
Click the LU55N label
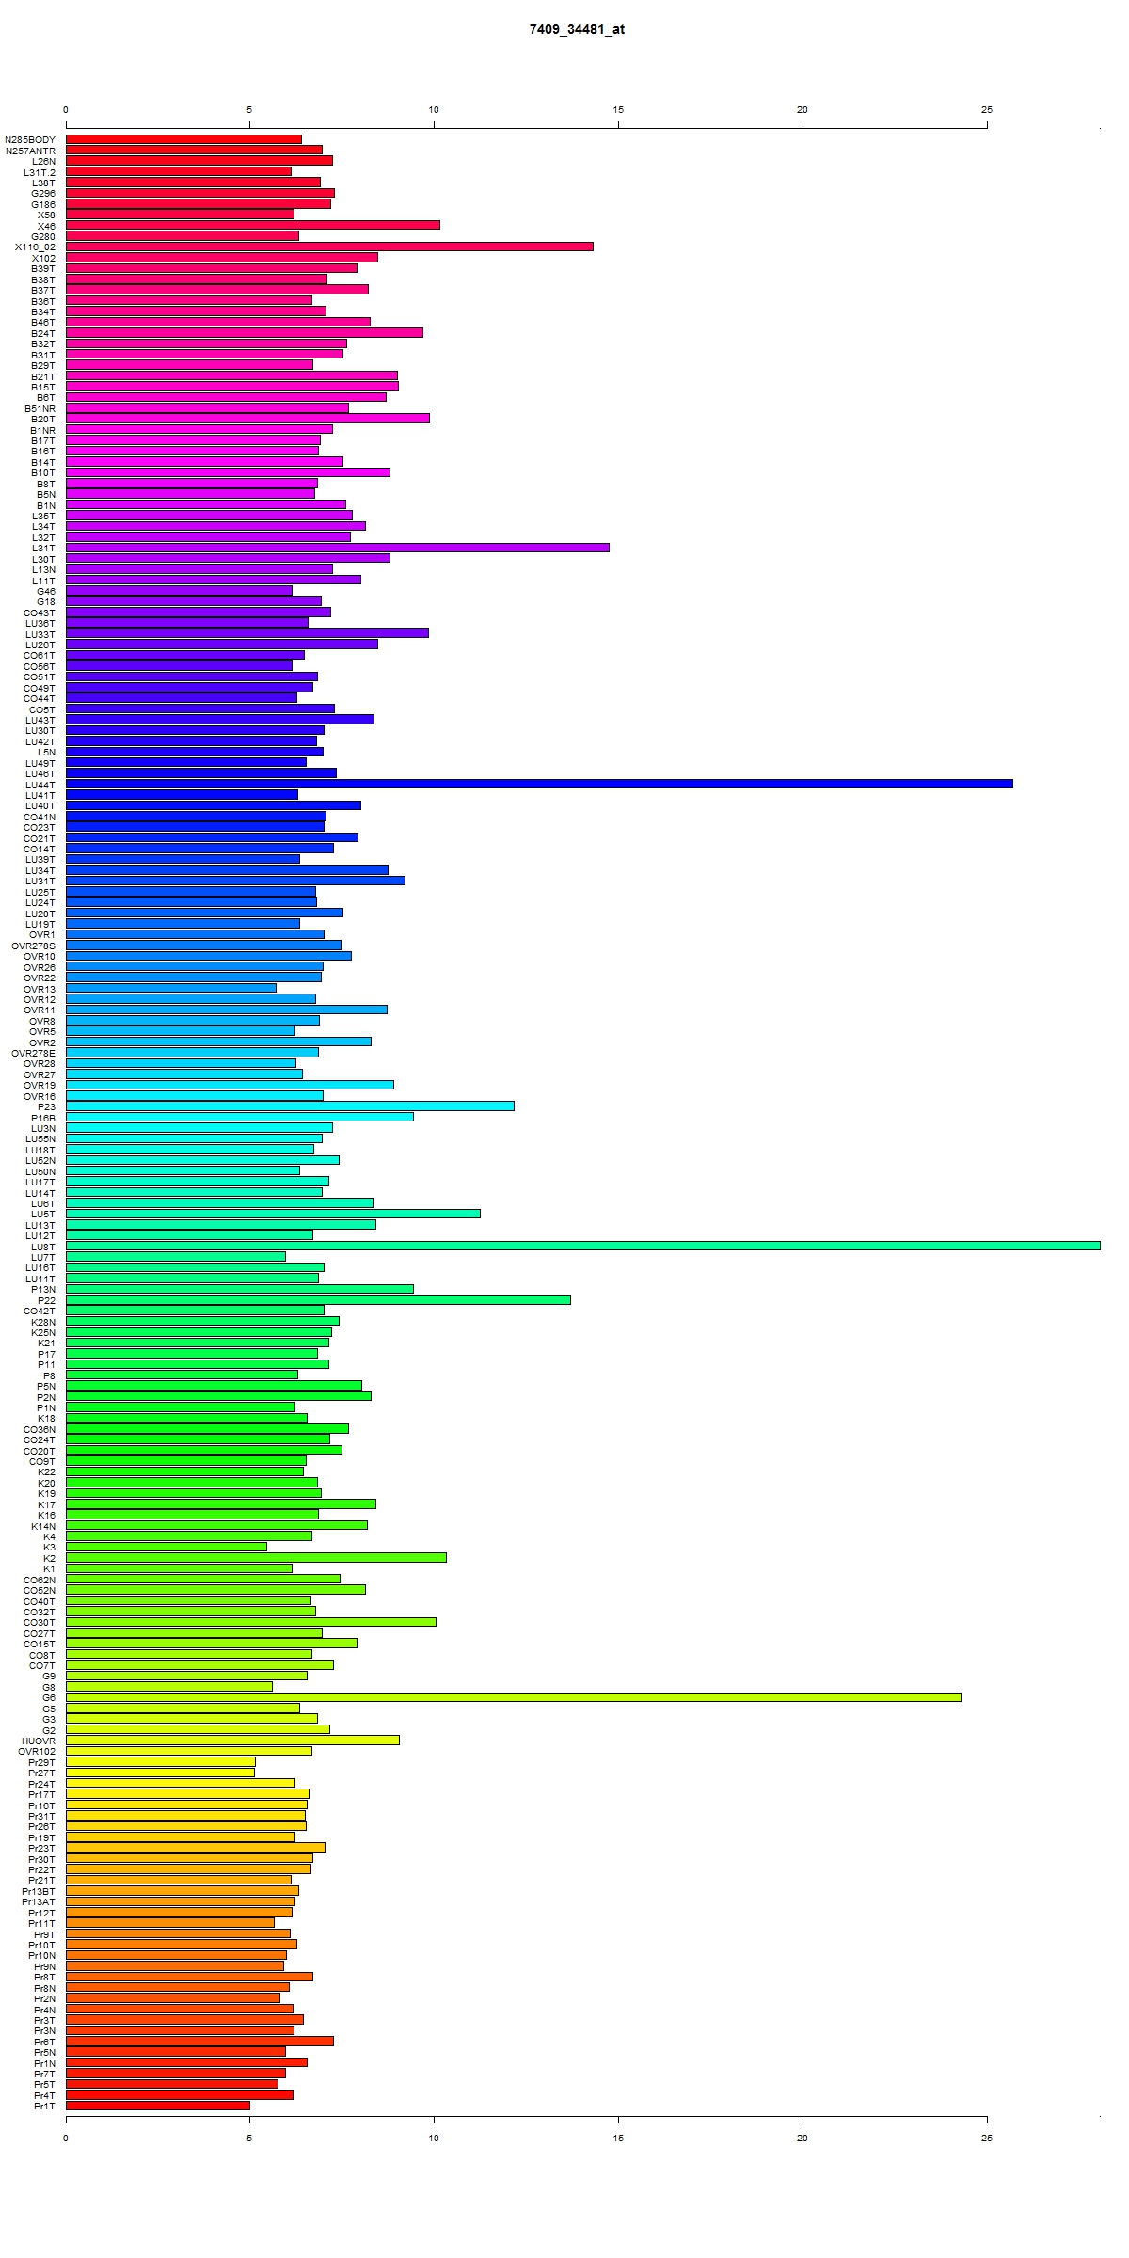click(x=40, y=1139)
